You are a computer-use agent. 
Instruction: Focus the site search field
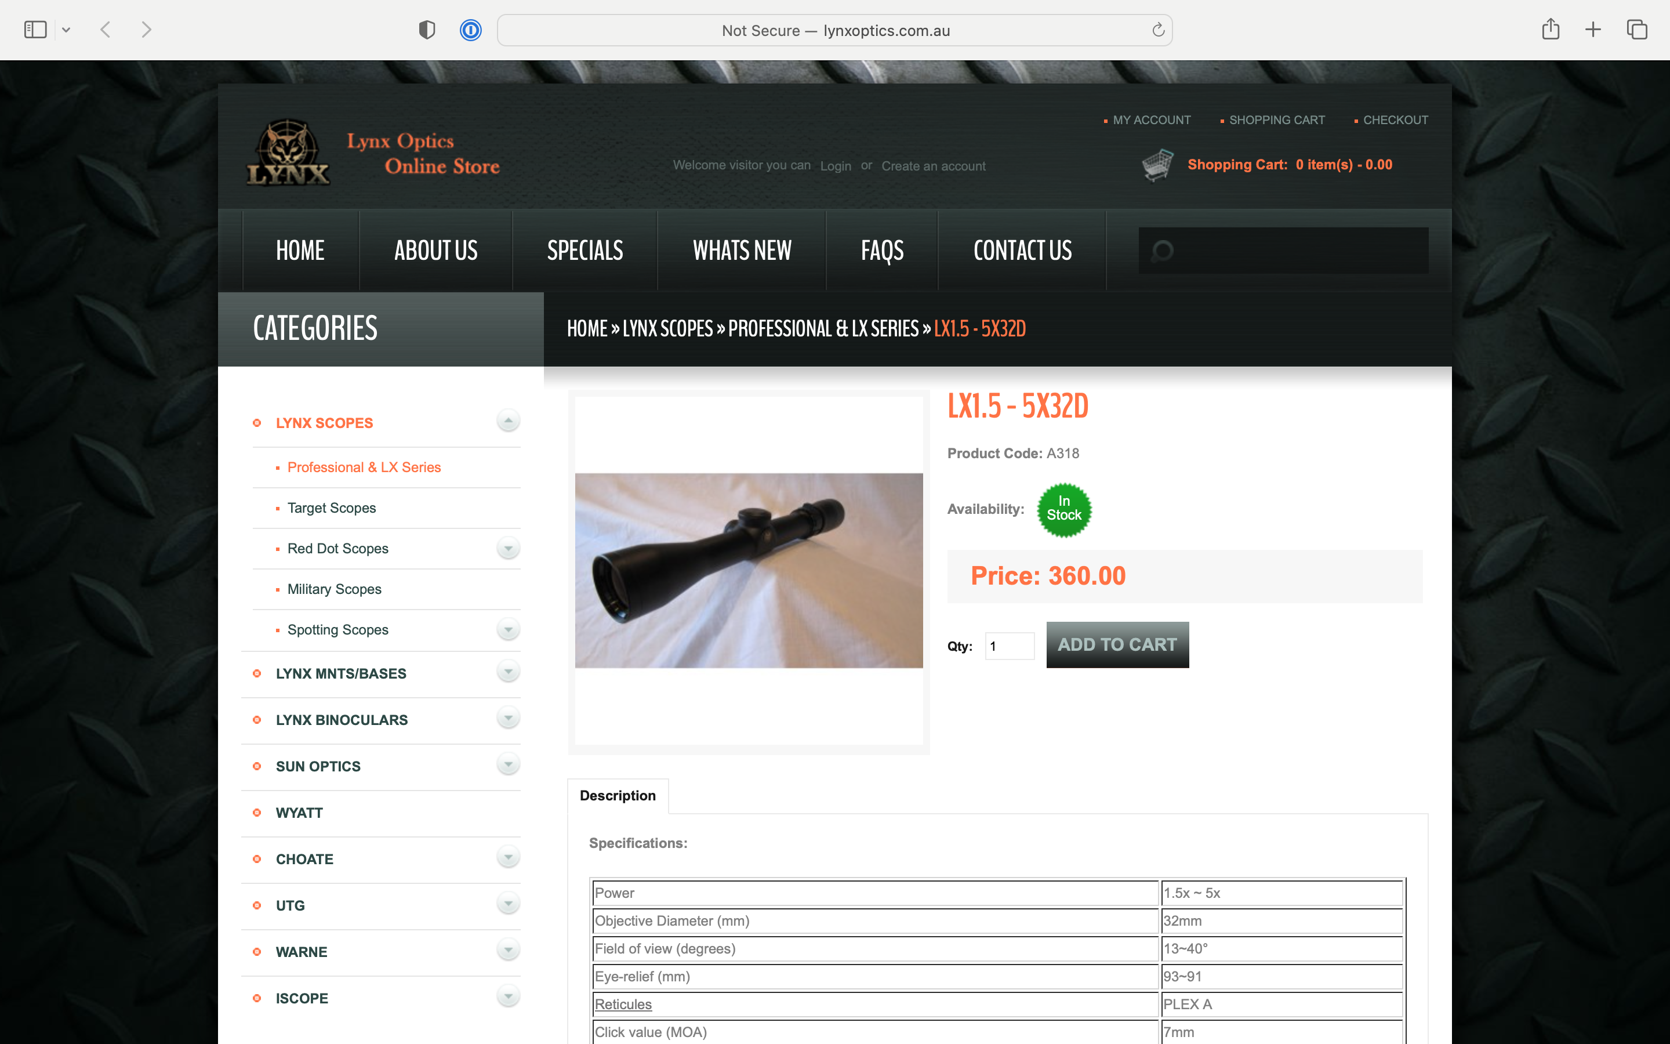[x=1284, y=251]
